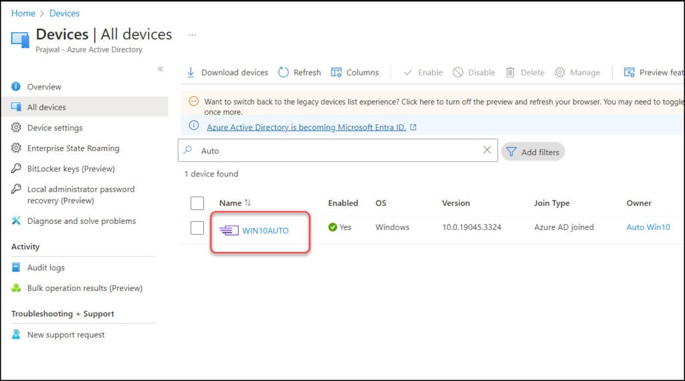The image size is (685, 381).
Task: Click the 1 device found text
Action: pos(211,174)
